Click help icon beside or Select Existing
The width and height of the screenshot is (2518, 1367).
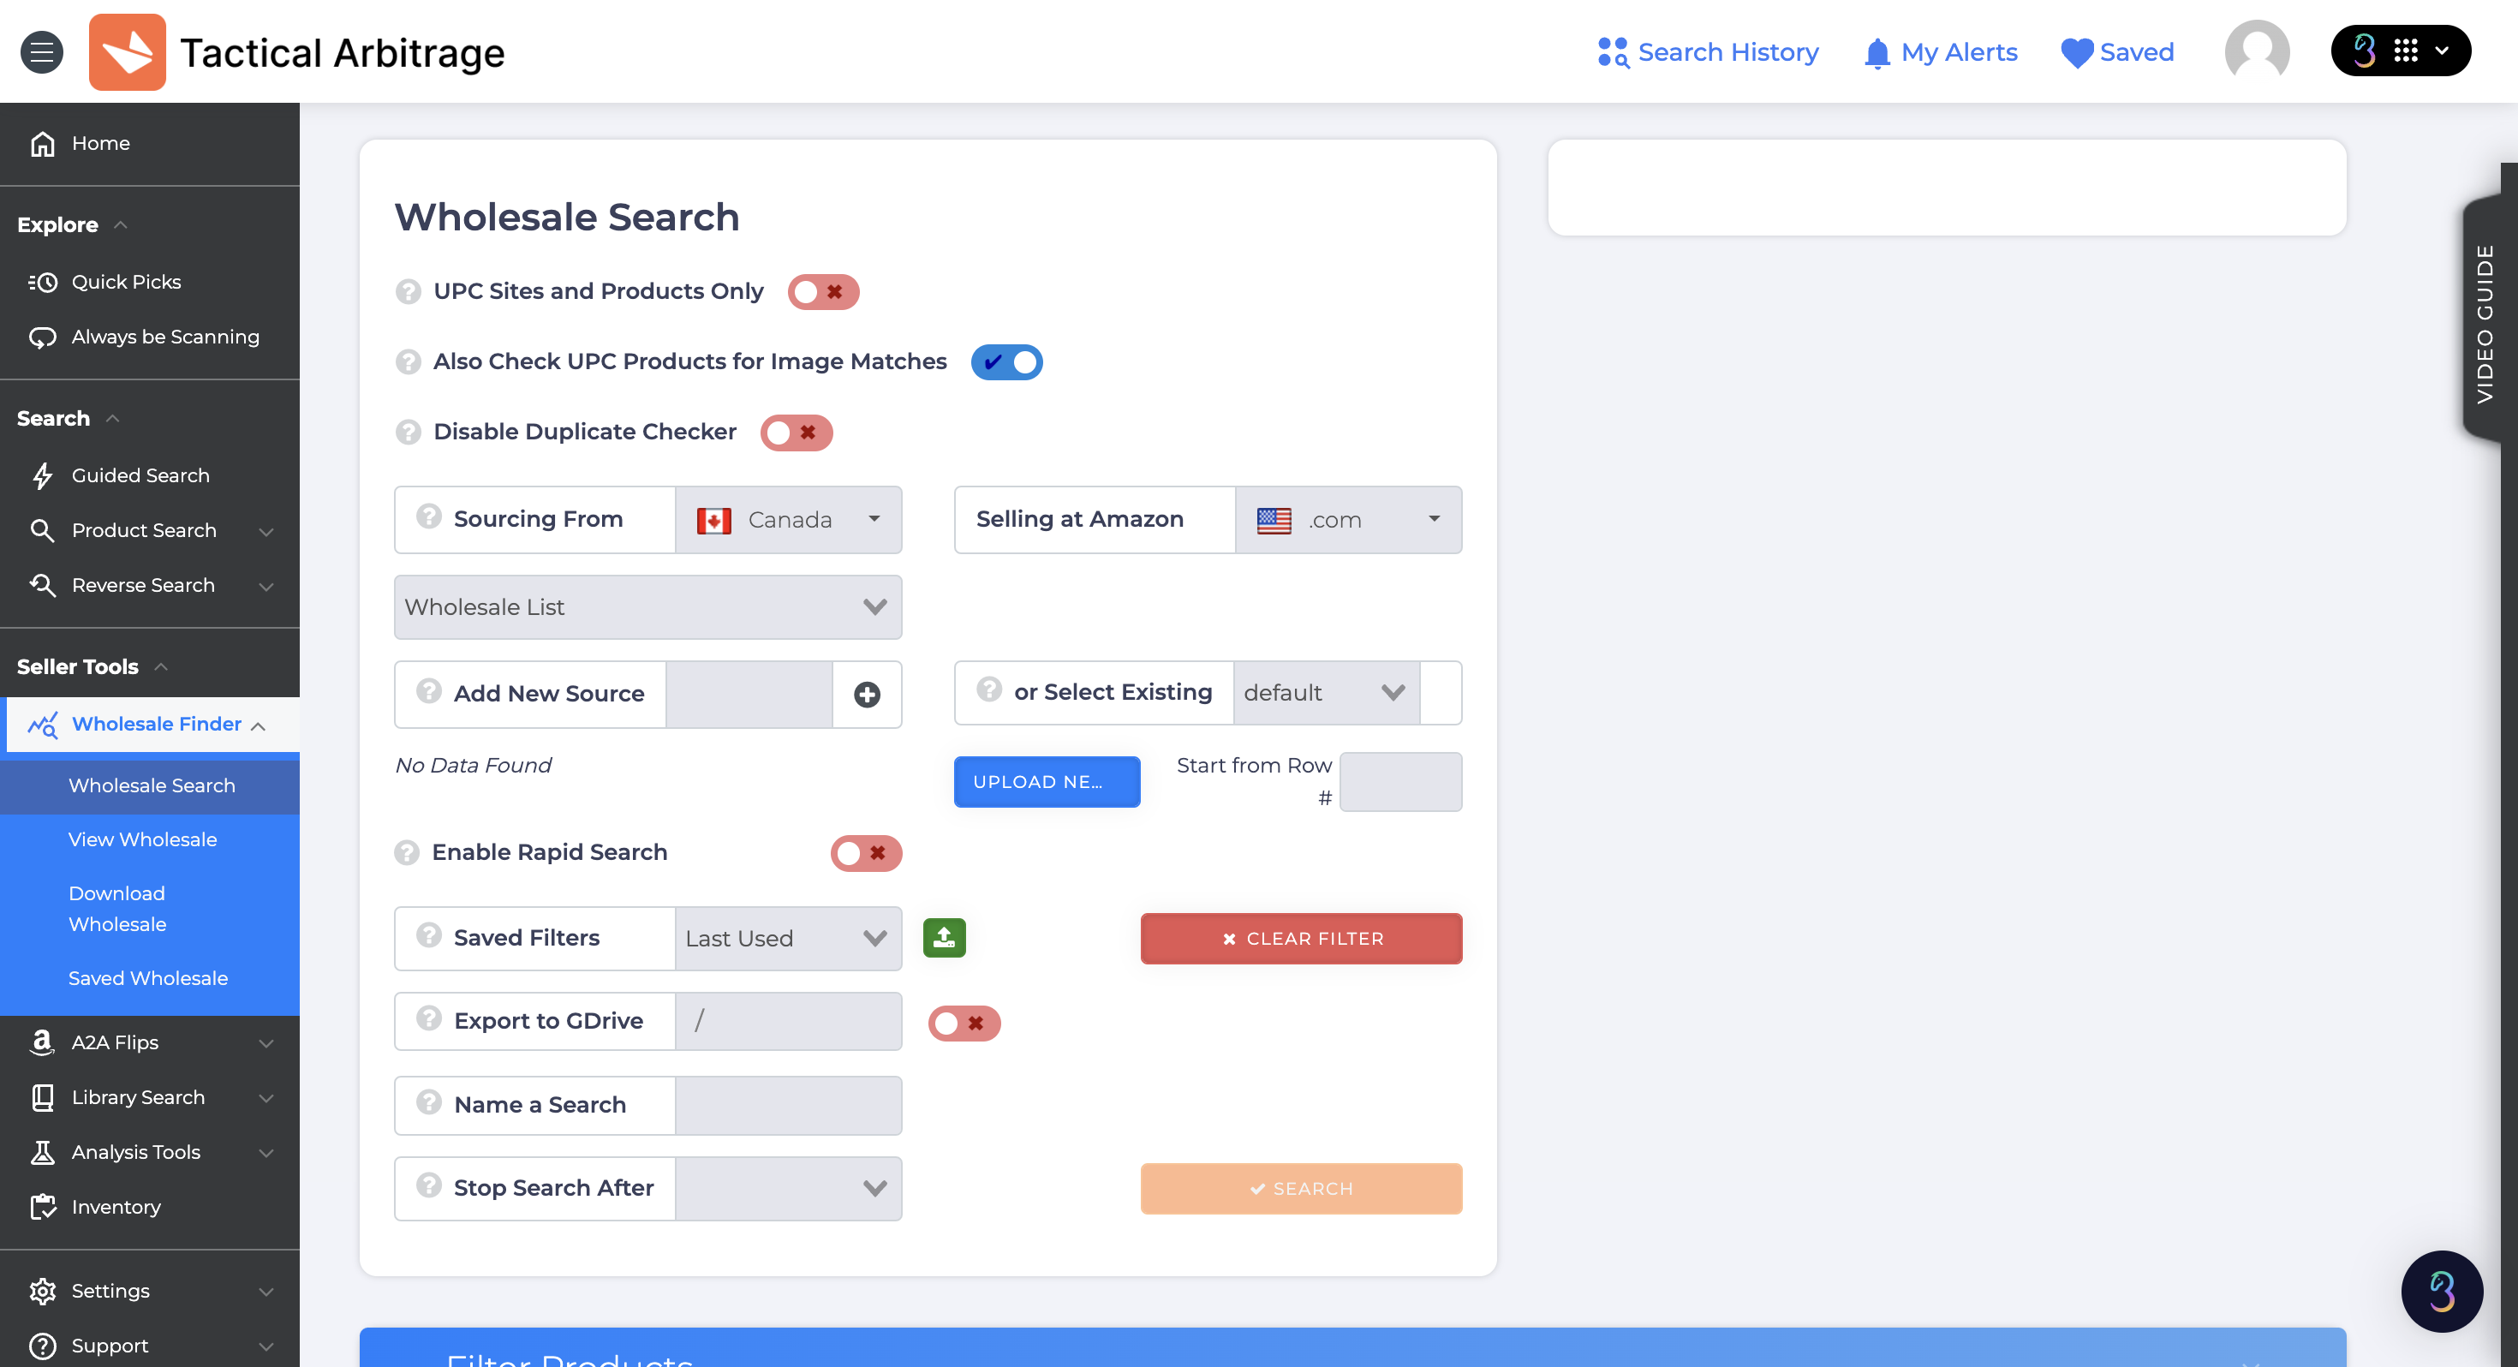click(989, 689)
